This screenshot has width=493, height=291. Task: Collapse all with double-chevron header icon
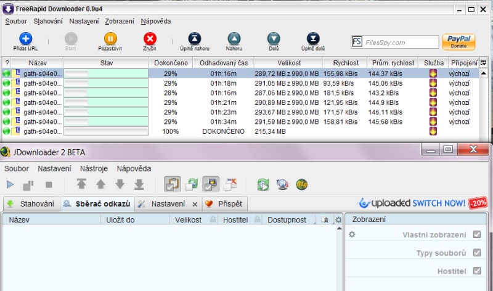coord(326,220)
